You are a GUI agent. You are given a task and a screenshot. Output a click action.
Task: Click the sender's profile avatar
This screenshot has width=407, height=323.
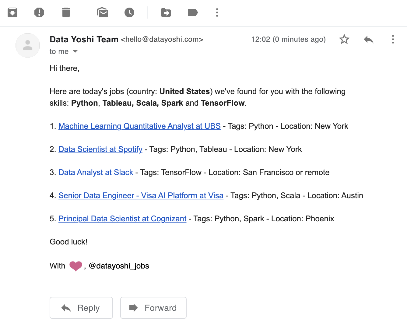point(28,45)
